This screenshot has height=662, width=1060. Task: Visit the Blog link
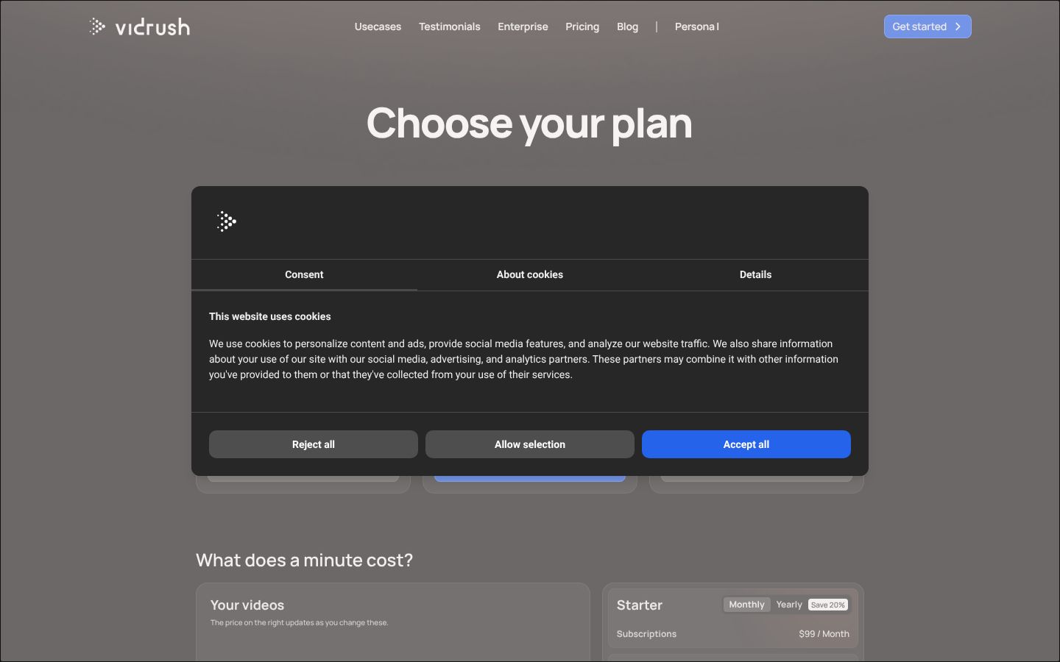627,26
